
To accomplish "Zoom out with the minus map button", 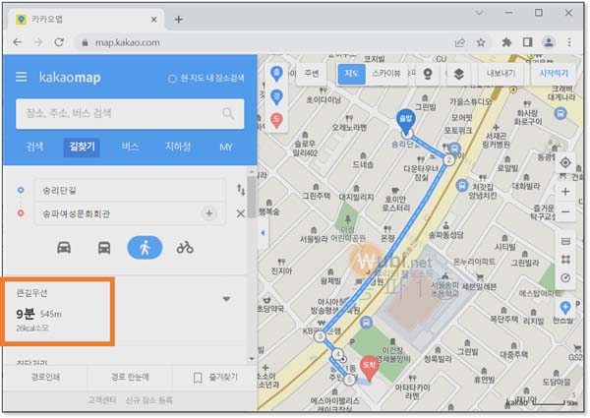I will pos(565,211).
